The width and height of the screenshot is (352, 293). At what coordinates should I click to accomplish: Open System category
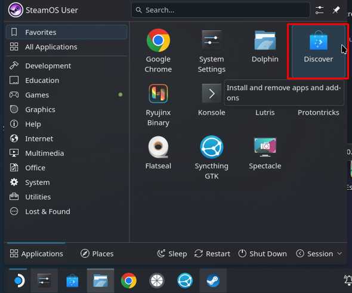tap(67, 183)
